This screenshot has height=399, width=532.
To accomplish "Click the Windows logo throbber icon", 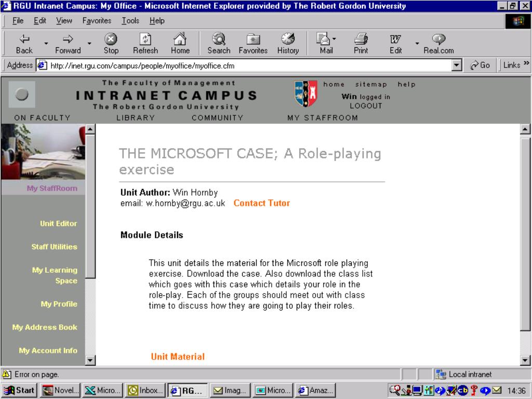I will pos(518,21).
